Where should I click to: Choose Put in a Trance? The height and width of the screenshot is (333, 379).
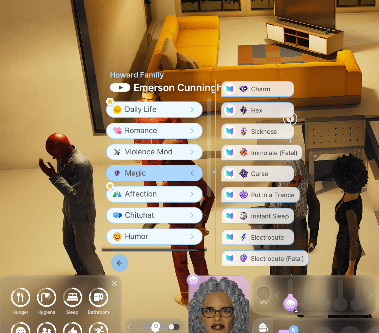(x=260, y=195)
